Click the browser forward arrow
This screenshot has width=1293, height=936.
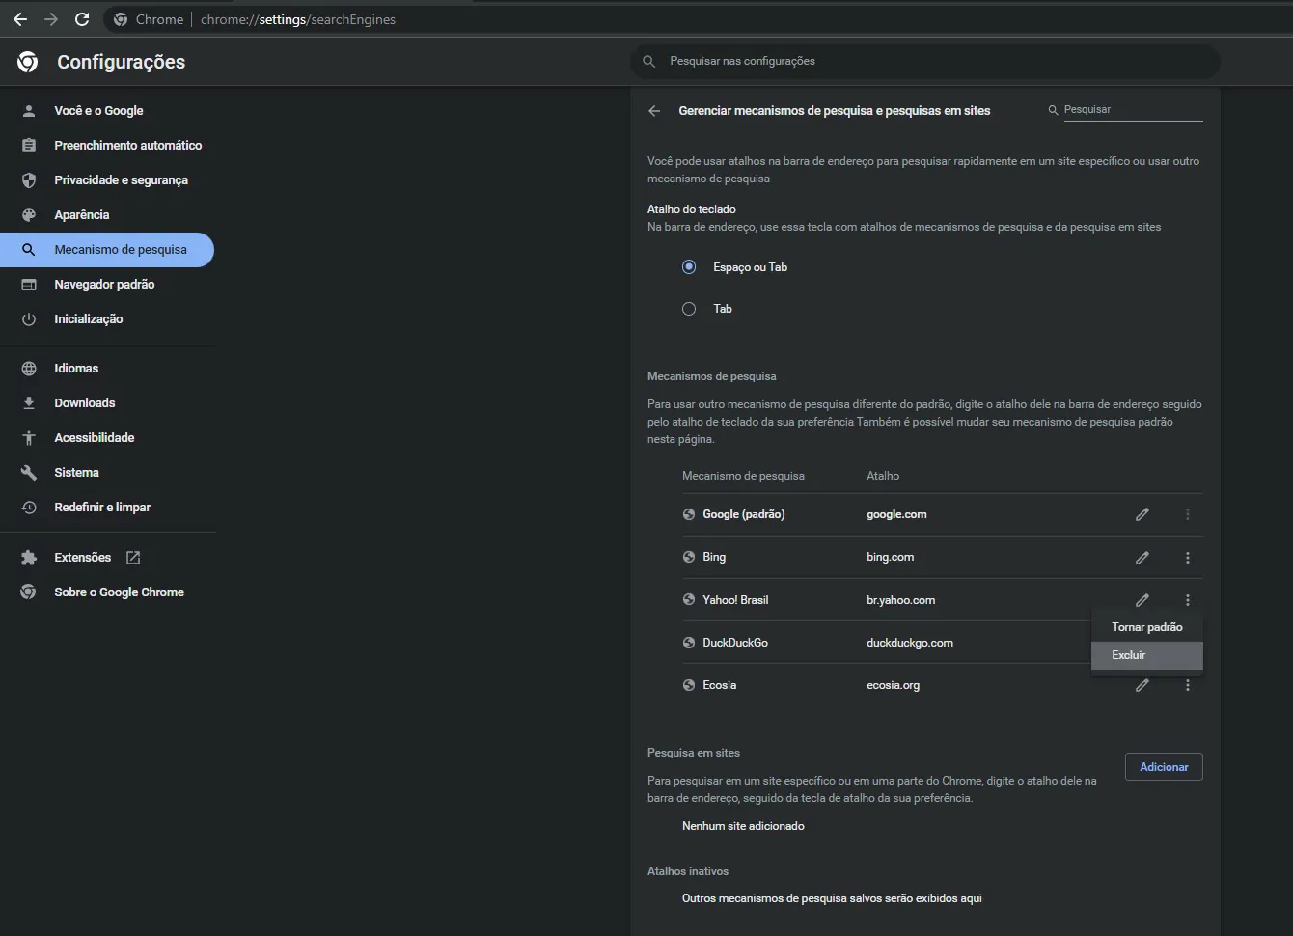51,19
